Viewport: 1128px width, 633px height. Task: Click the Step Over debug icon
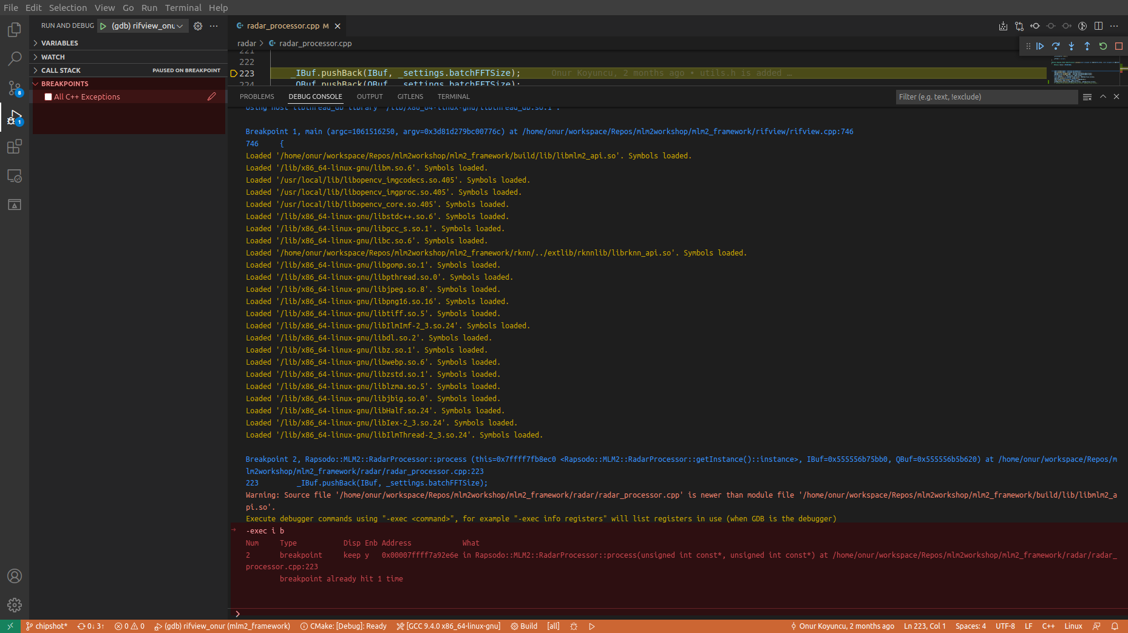pos(1056,46)
